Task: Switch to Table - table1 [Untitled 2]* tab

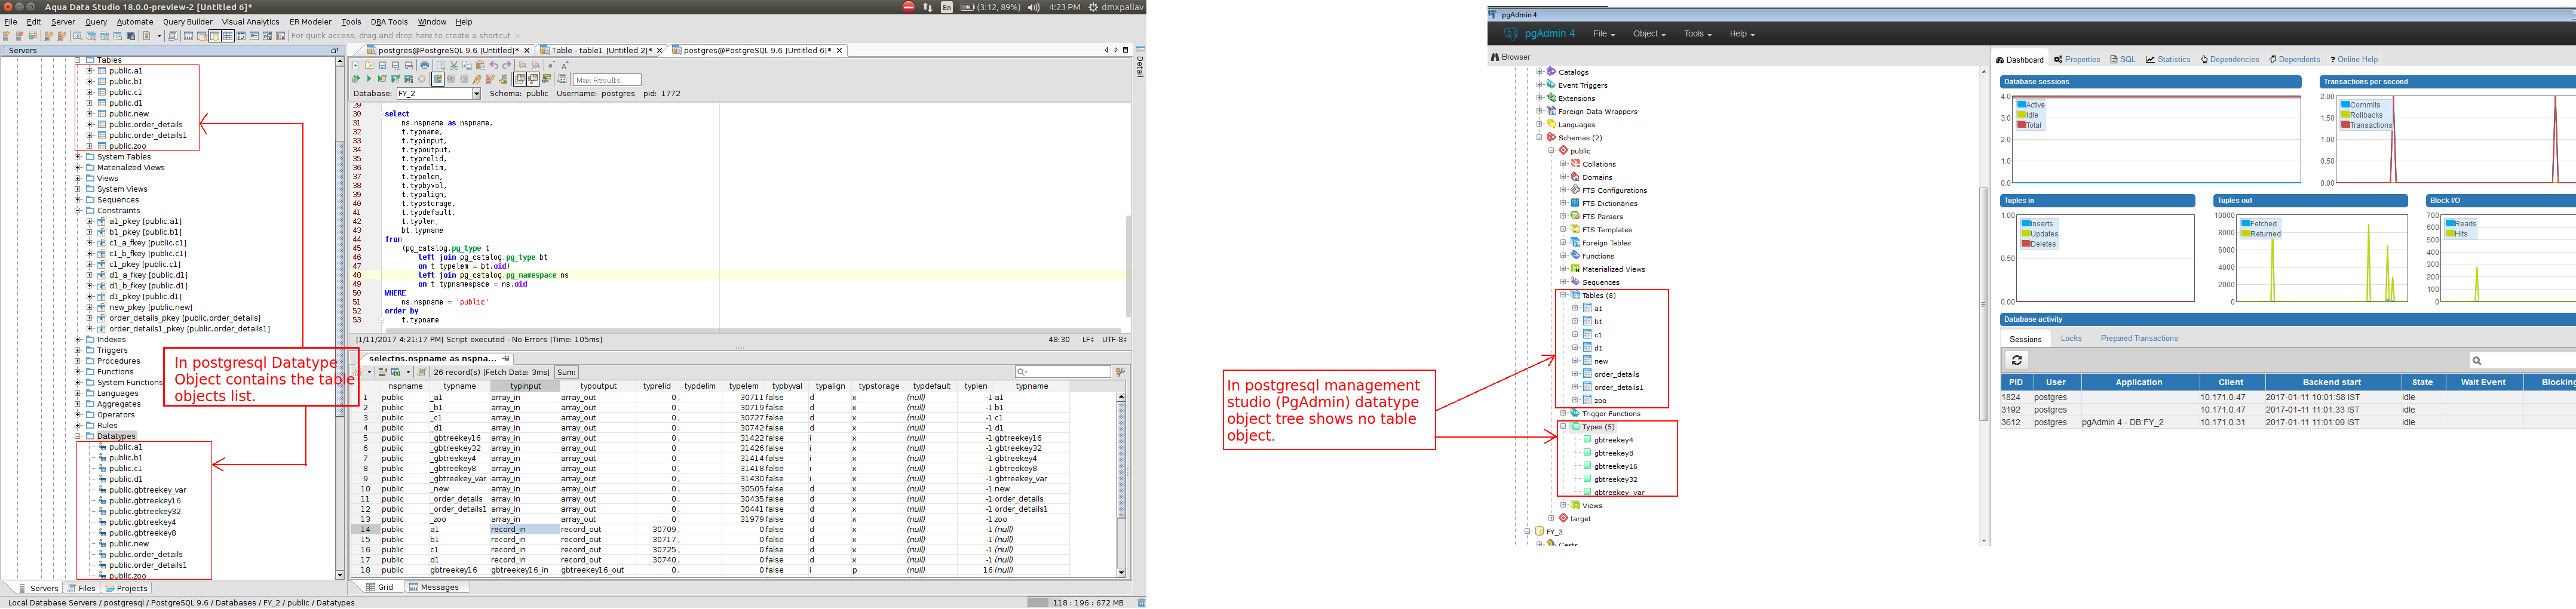Action: [x=601, y=50]
